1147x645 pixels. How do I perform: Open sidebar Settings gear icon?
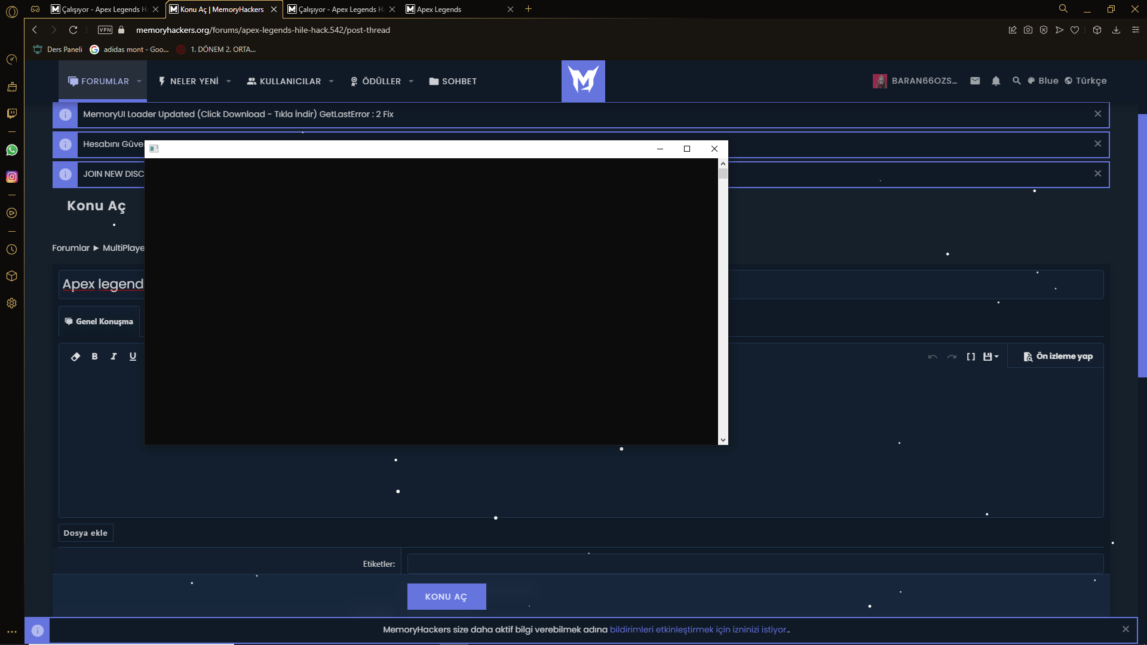tap(11, 303)
